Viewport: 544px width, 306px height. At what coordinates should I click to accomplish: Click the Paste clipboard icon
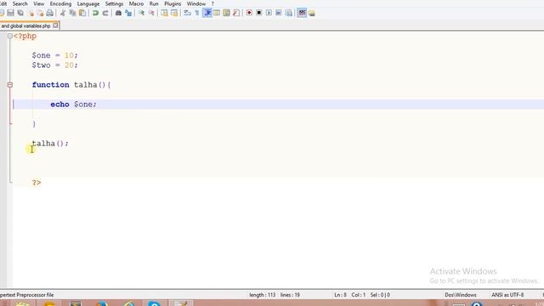82,13
